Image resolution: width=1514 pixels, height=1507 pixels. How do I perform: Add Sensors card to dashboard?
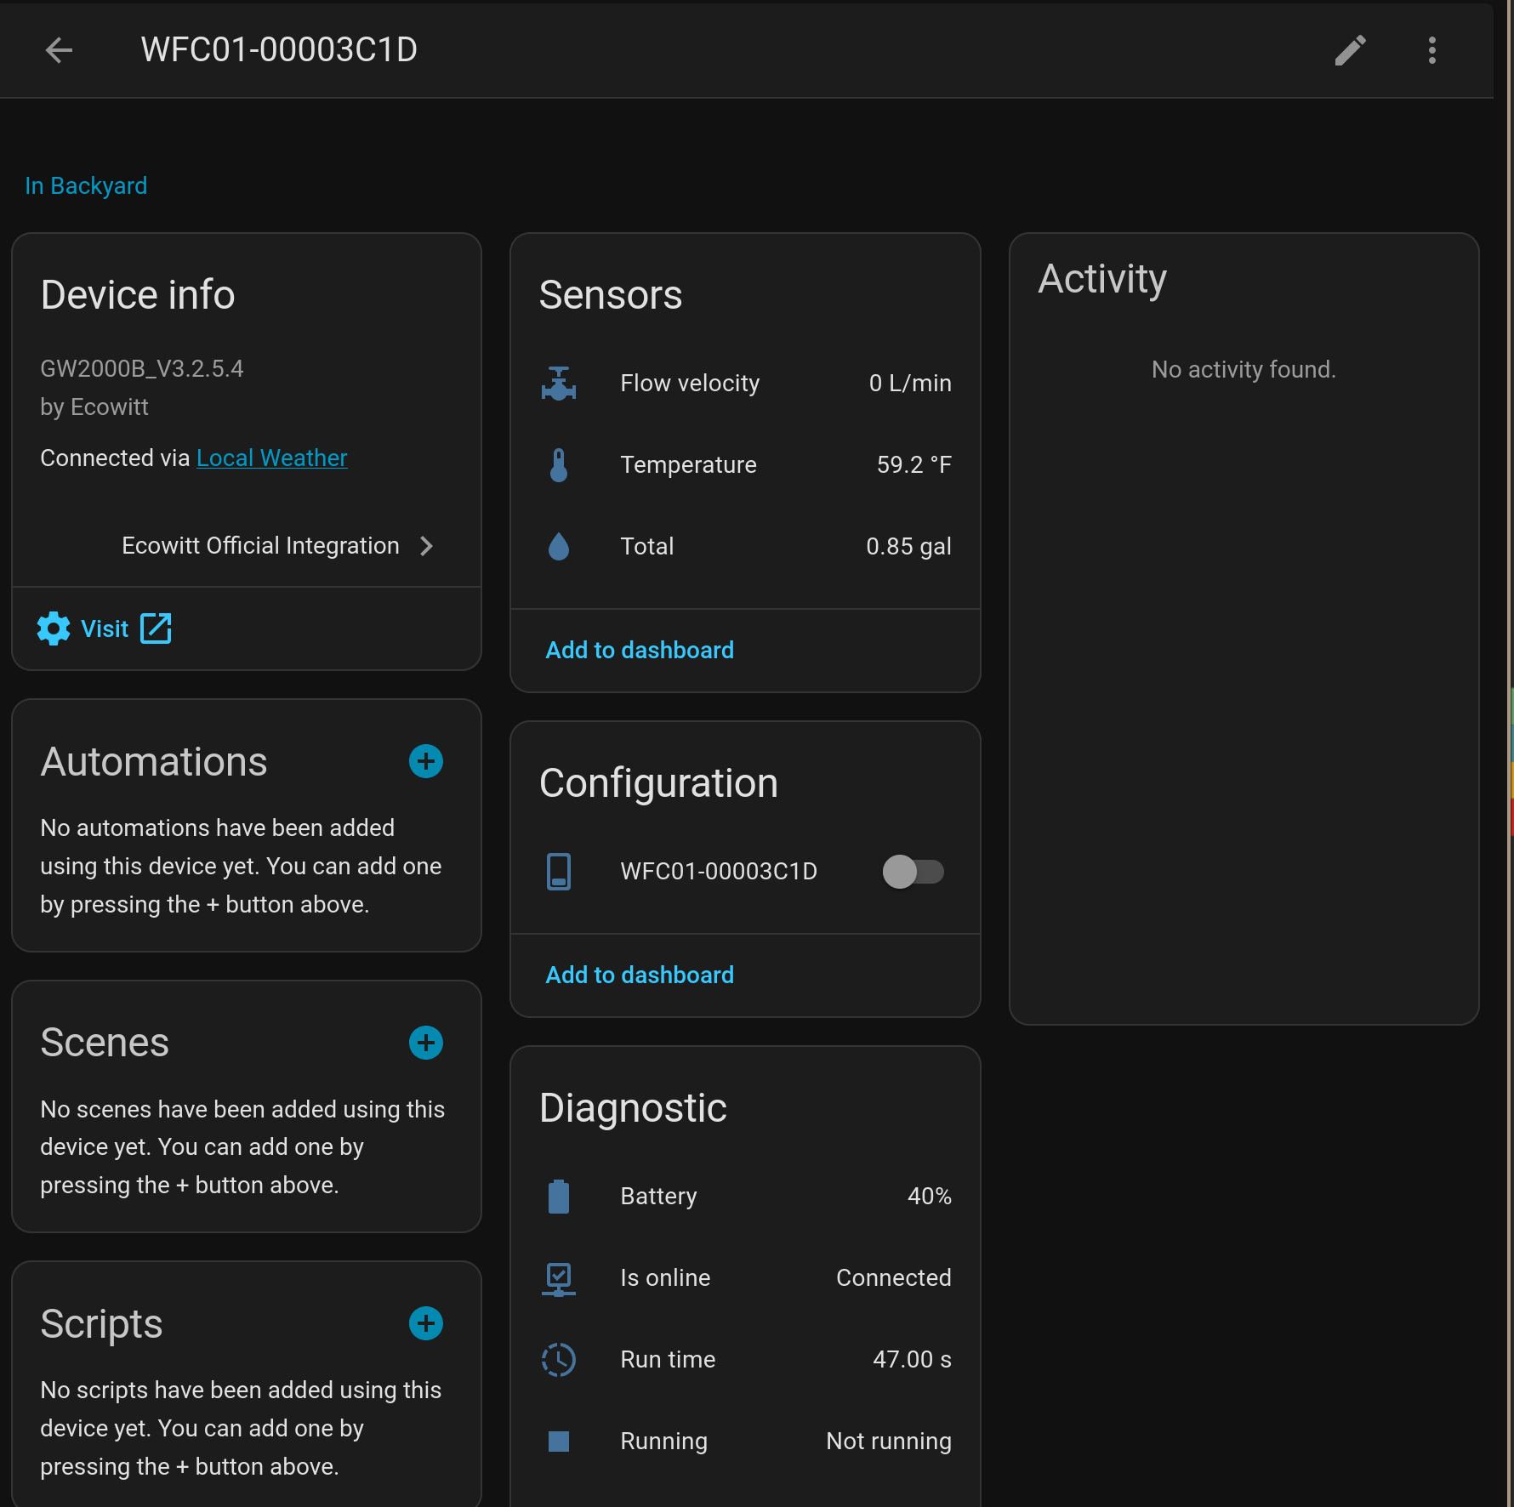click(x=640, y=651)
